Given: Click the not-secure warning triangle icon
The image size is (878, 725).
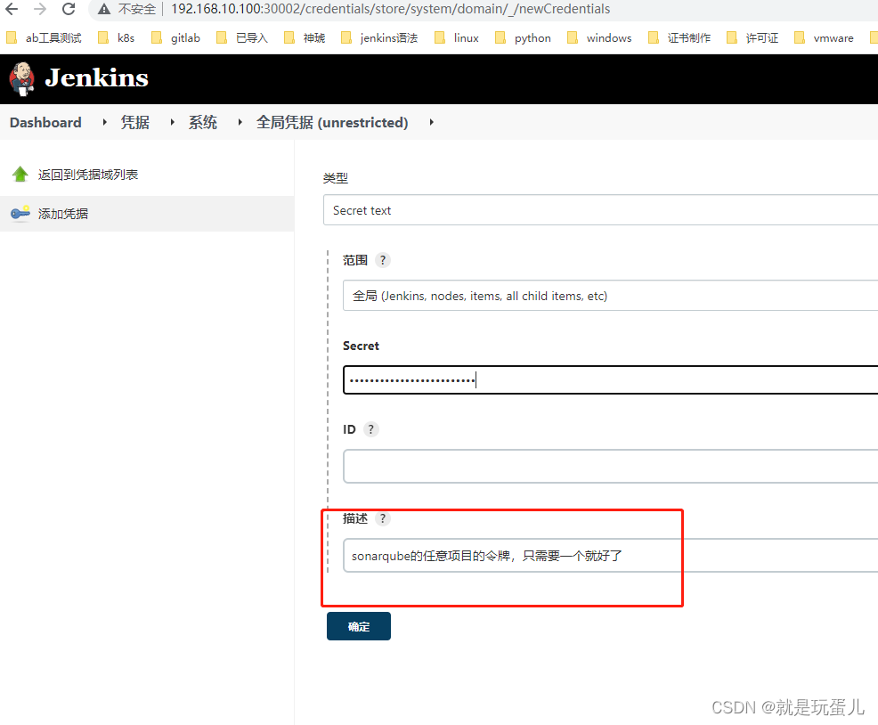Looking at the screenshot, I should [103, 9].
